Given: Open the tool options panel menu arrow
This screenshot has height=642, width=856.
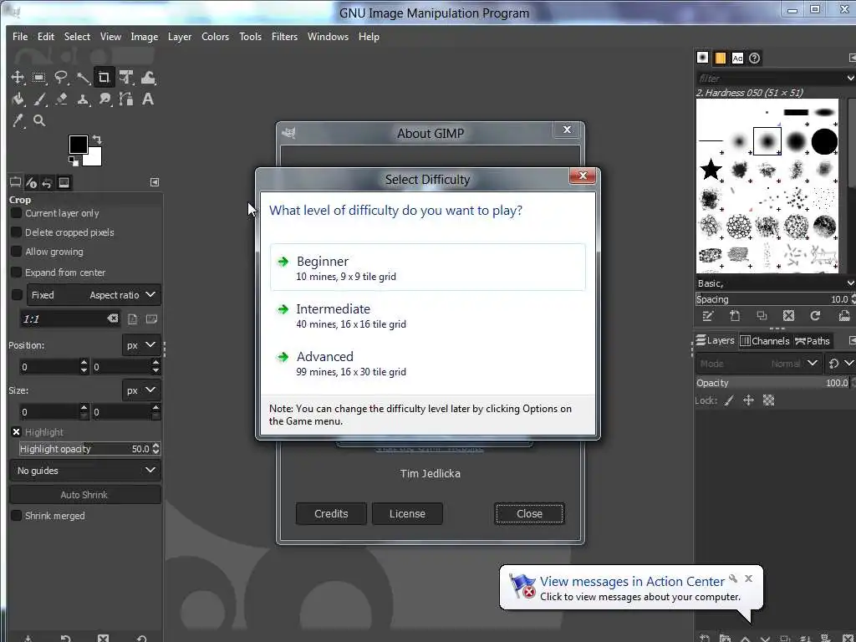Looking at the screenshot, I should pos(155,182).
